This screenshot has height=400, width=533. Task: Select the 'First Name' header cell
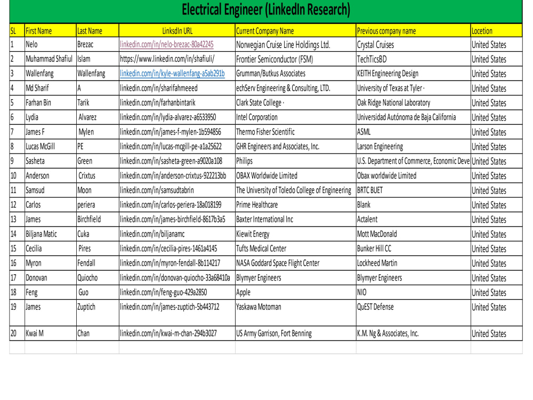(50, 30)
